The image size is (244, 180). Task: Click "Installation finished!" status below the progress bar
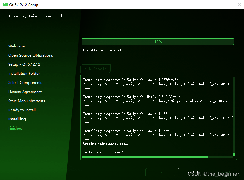tap(103, 50)
